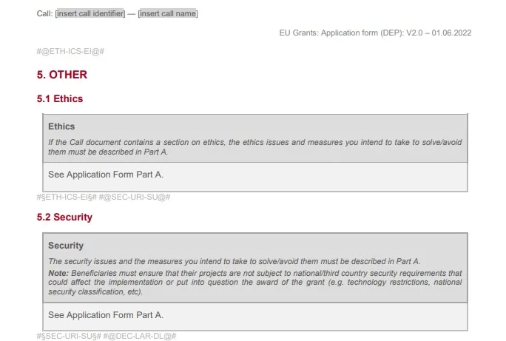Click the EU Grants version header text
506x341 pixels.
(375, 33)
